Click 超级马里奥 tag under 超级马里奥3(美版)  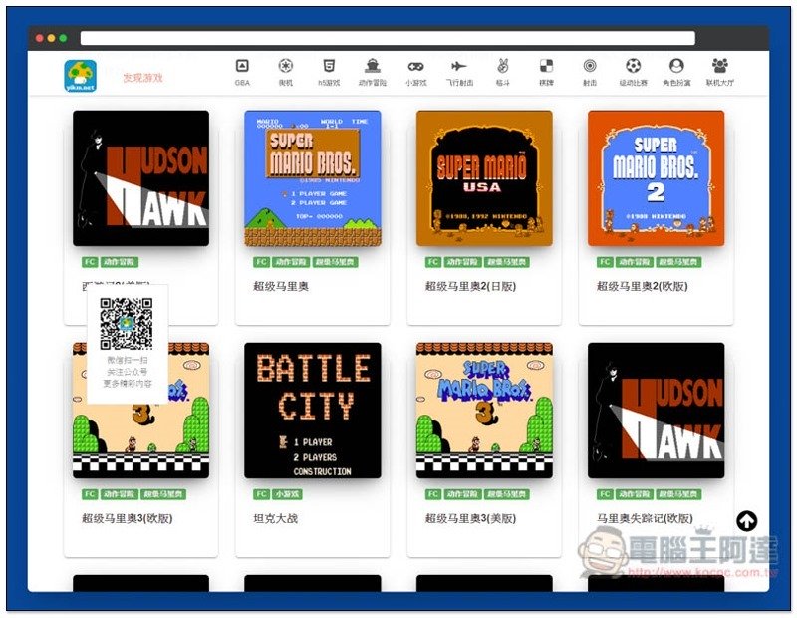click(x=507, y=494)
